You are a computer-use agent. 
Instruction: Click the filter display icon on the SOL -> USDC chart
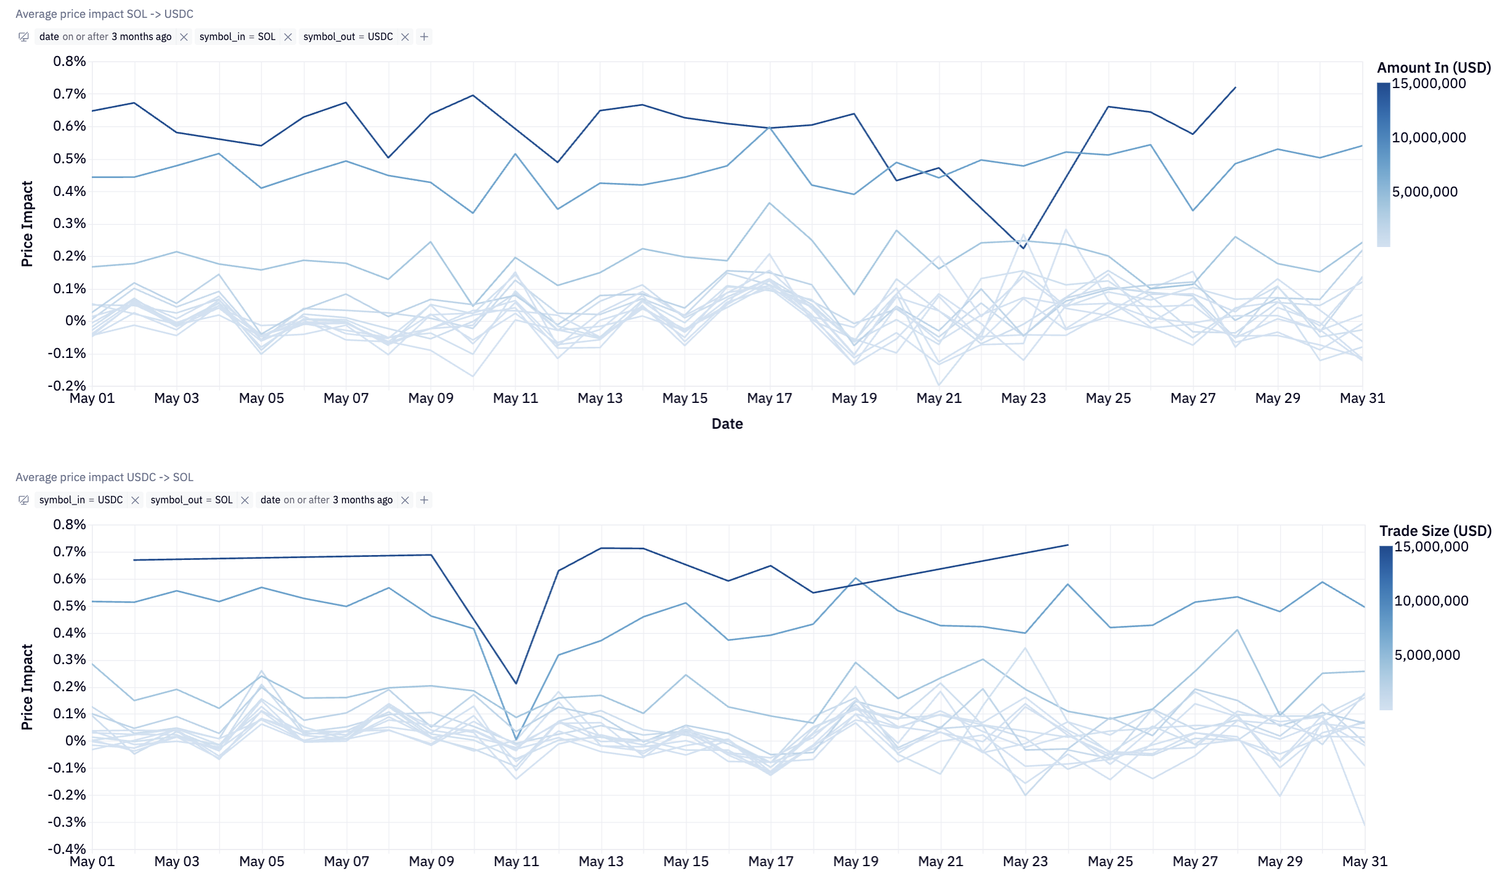click(x=23, y=37)
